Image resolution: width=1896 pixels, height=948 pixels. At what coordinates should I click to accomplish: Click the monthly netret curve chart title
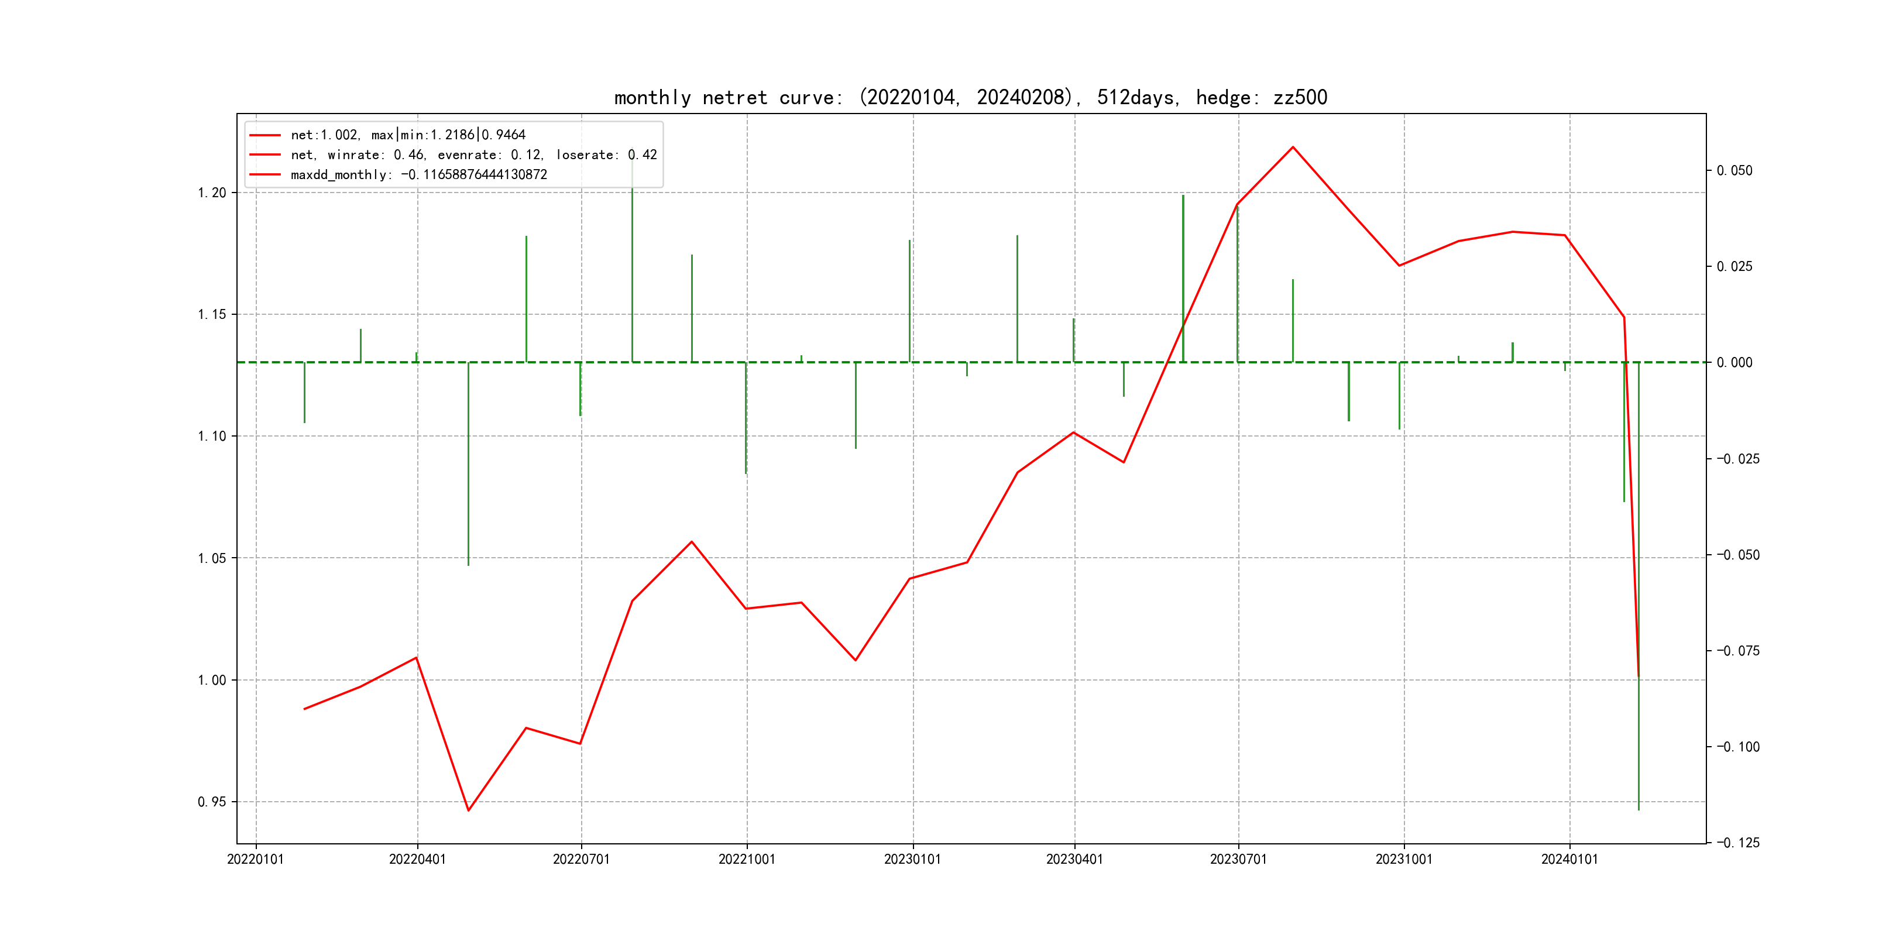970,97
